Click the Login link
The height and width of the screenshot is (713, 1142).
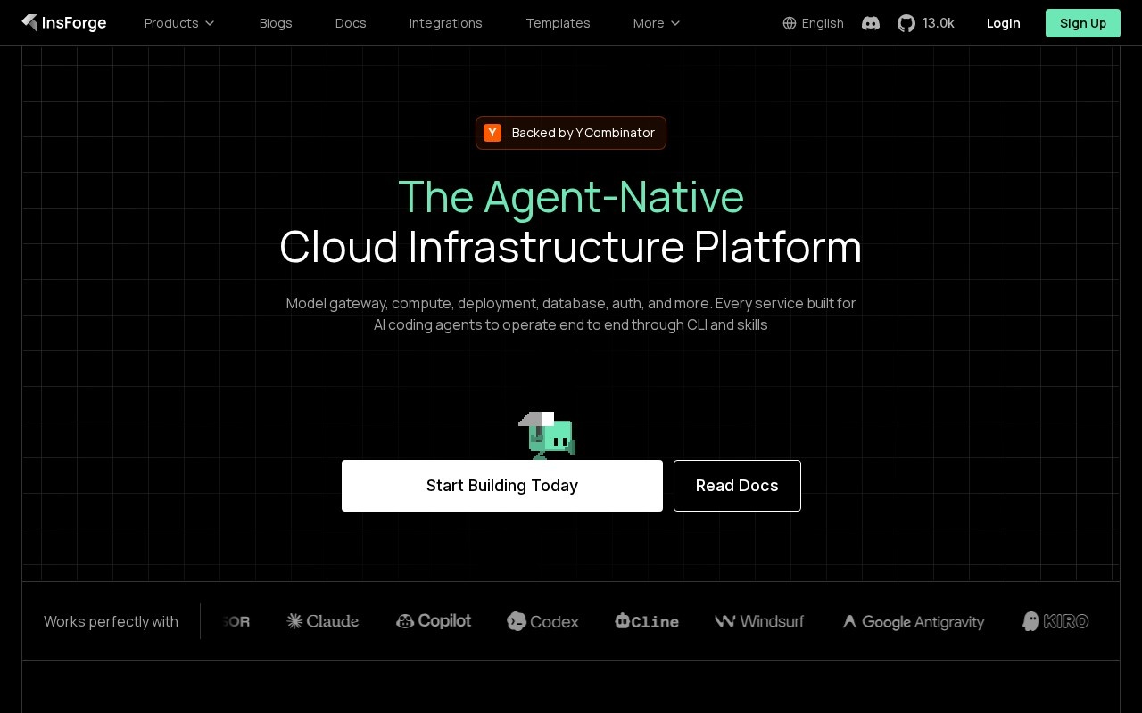1004,23
